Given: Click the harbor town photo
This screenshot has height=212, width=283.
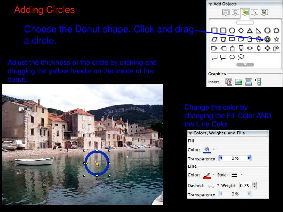Looking at the screenshot, I should click(x=83, y=145).
